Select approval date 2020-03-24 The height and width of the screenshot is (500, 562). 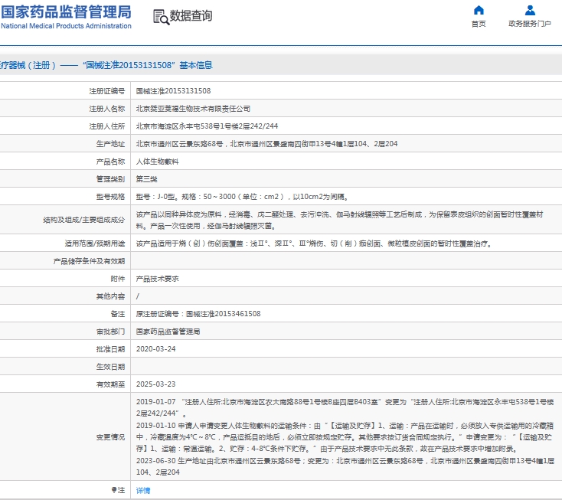[156, 349]
